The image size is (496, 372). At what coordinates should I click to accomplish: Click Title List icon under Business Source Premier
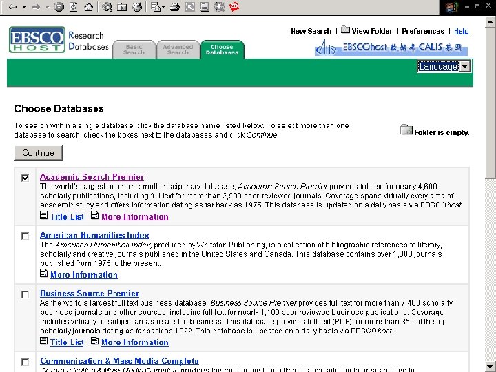pyautogui.click(x=44, y=341)
